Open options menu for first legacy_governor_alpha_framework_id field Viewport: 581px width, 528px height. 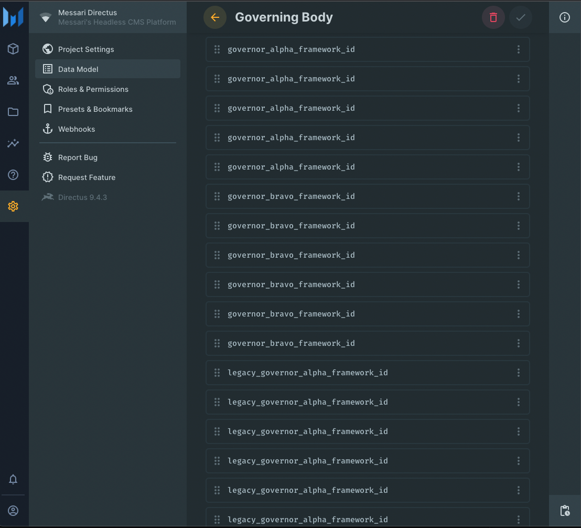pos(519,373)
